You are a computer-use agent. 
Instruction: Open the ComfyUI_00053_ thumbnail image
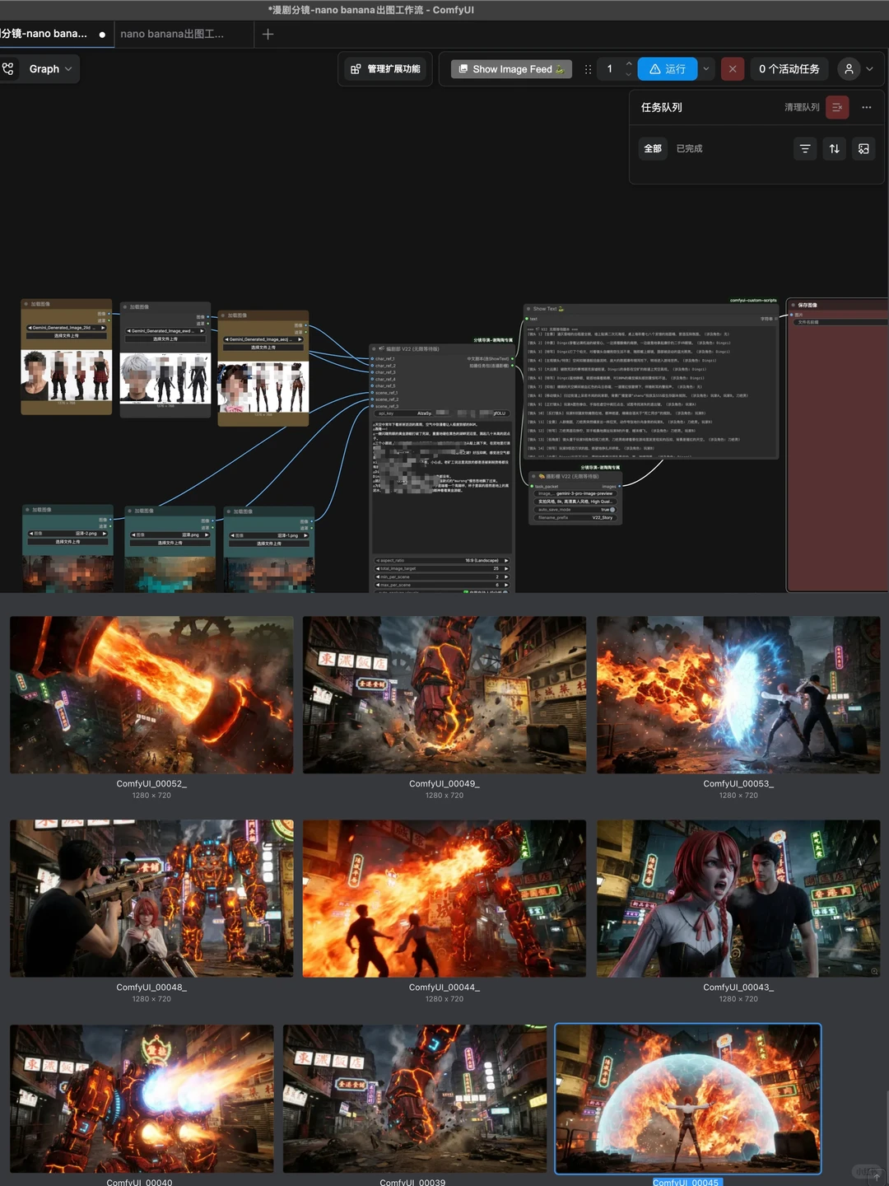tap(738, 694)
